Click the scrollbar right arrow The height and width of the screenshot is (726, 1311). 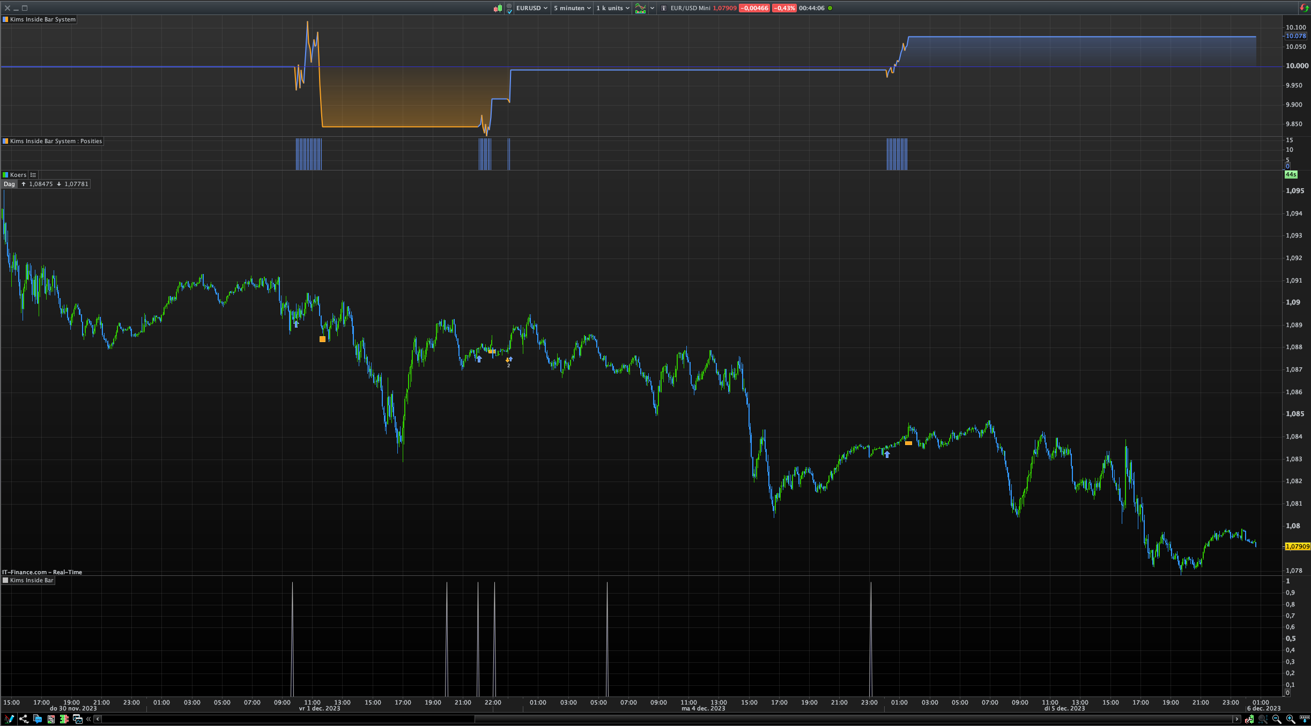[1236, 719]
